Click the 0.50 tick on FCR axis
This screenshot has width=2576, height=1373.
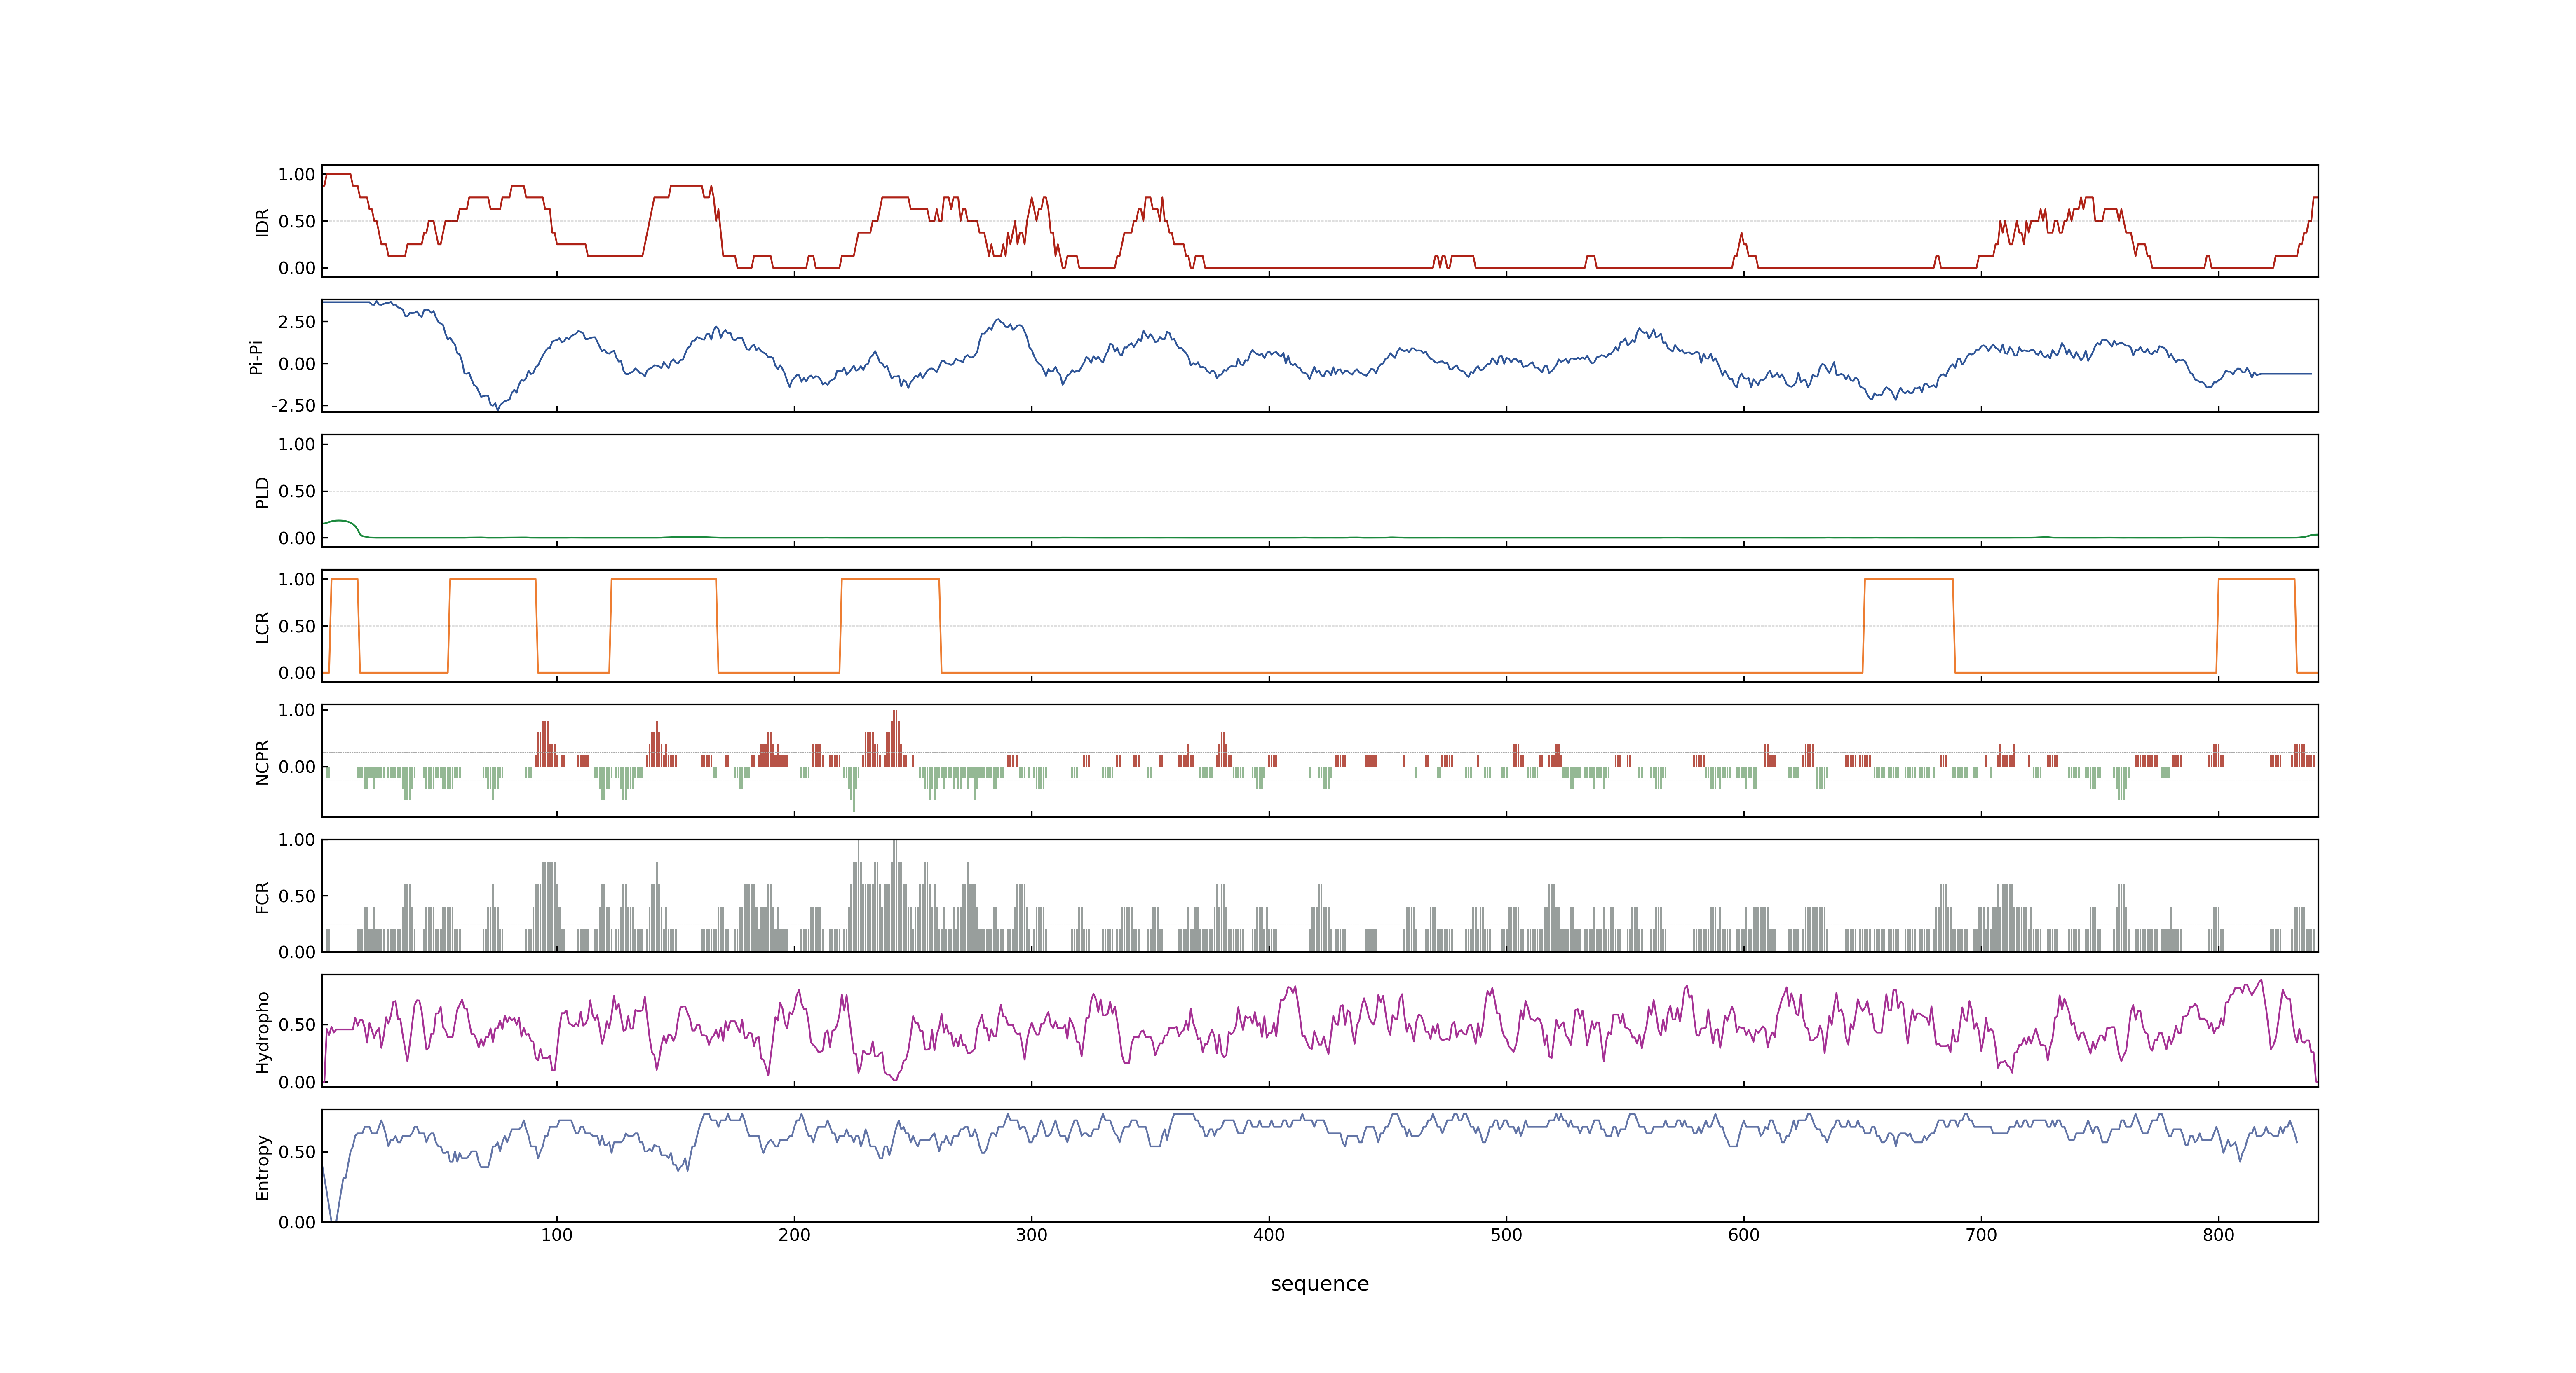coord(297,896)
